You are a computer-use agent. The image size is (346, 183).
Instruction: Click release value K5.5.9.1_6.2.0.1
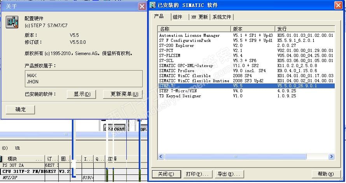[x=296, y=40]
